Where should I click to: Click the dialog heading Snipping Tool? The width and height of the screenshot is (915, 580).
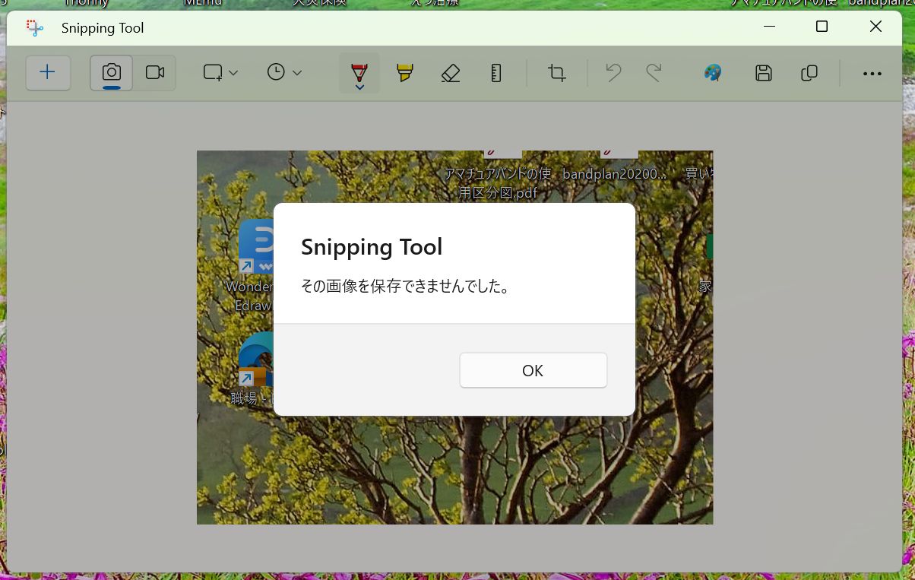pos(372,247)
